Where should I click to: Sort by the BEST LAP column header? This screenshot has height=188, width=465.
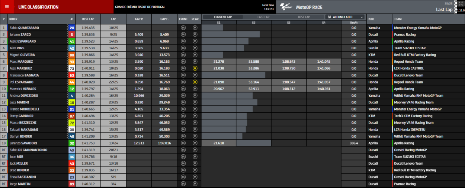88,19
